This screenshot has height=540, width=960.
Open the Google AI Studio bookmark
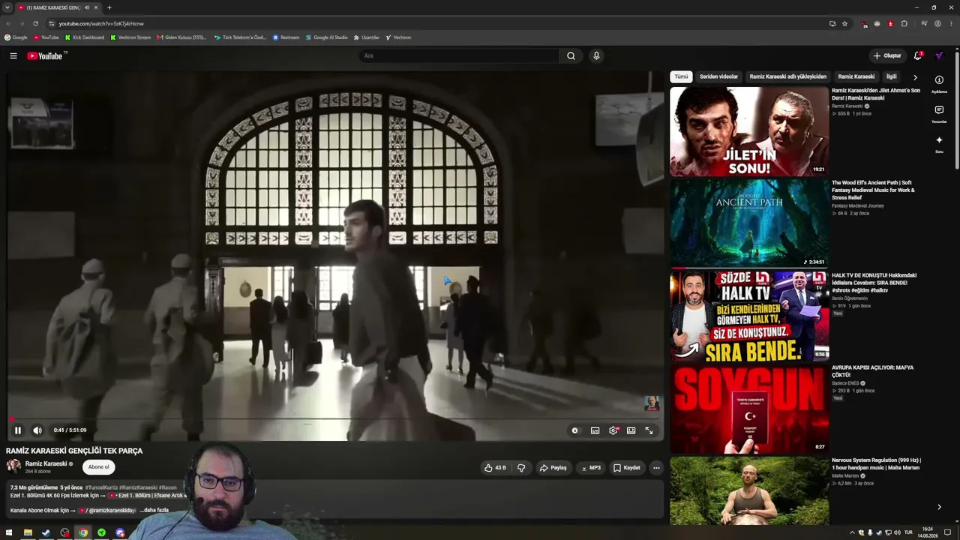coord(326,37)
